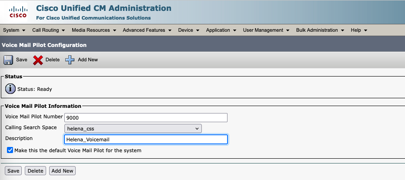The width and height of the screenshot is (405, 180).
Task: Click the Voice Mail Pilot Number field
Action: coord(146,117)
